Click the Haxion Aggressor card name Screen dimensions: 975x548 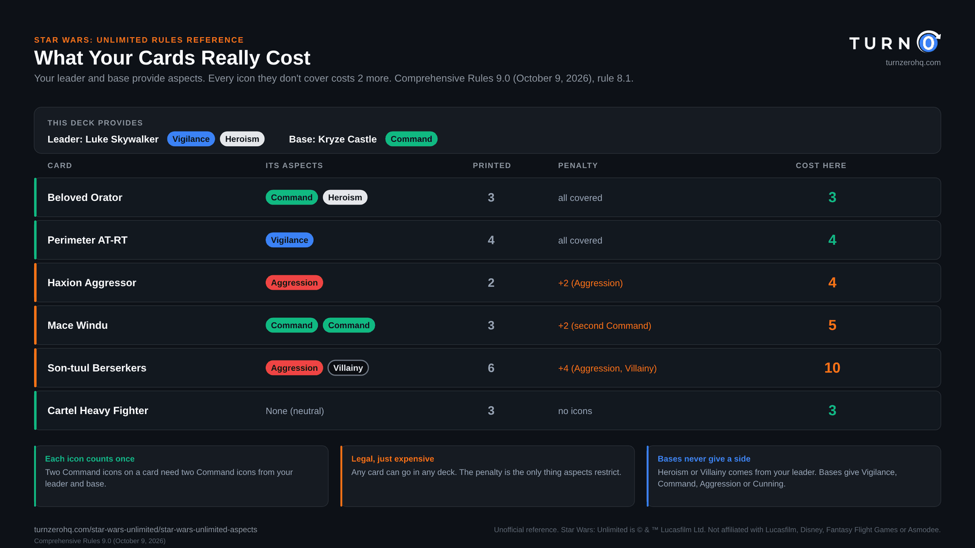click(x=92, y=283)
